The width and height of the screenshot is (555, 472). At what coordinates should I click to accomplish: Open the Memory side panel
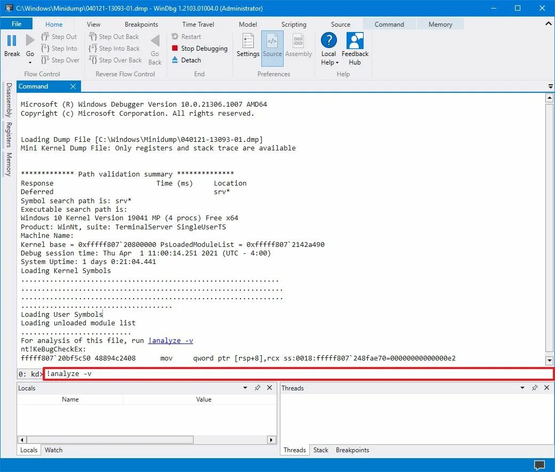(x=9, y=164)
